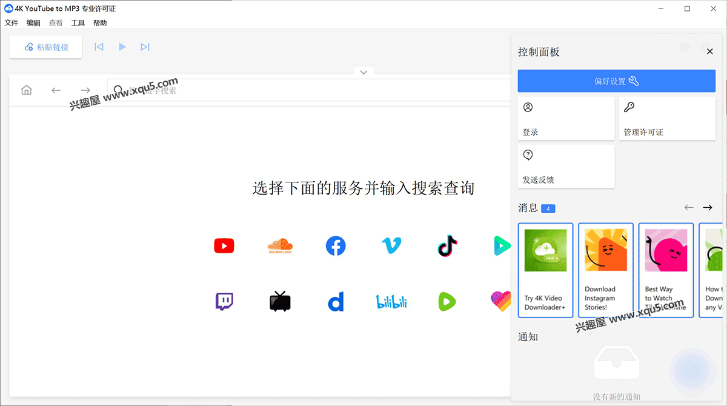Choose the black TV service icon
Screen dimensions: 727x406
[280, 301]
